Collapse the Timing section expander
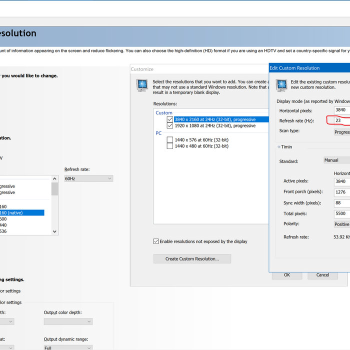 click(x=279, y=147)
